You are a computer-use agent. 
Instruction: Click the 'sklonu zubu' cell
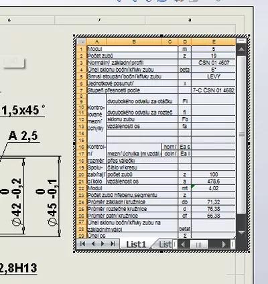[142, 119]
